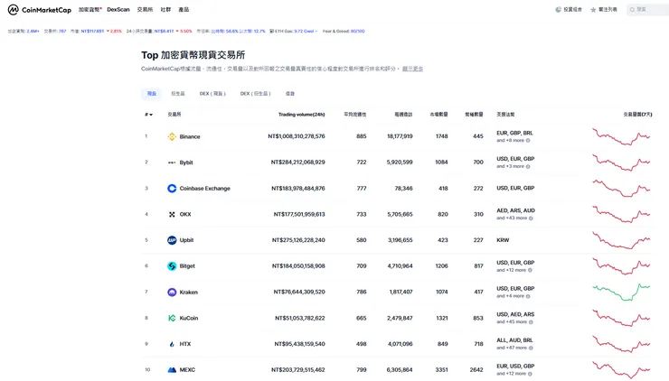669x381 pixels.
Task: Open the CoinMarketCap home logo
Action: (x=40, y=9)
